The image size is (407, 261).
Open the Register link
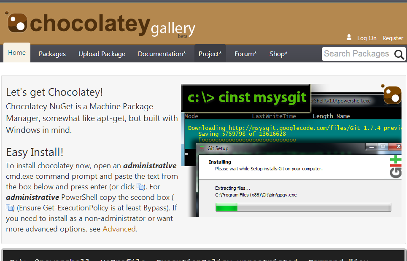click(x=392, y=38)
